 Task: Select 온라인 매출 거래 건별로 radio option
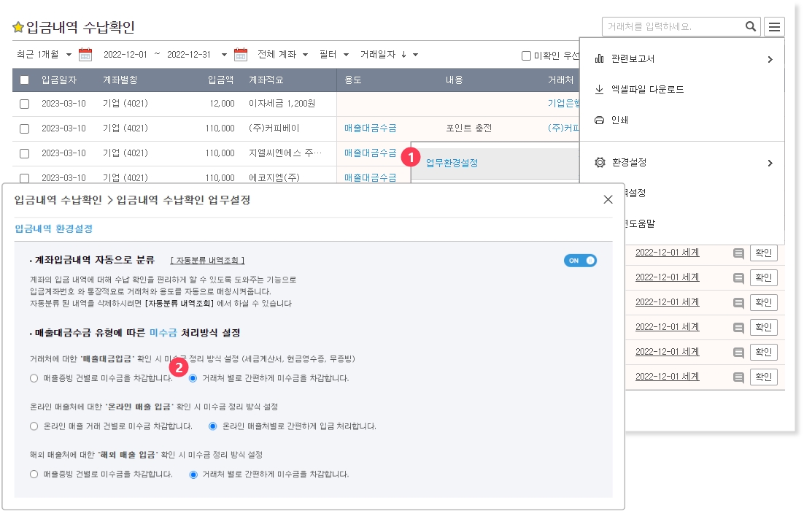(x=34, y=426)
